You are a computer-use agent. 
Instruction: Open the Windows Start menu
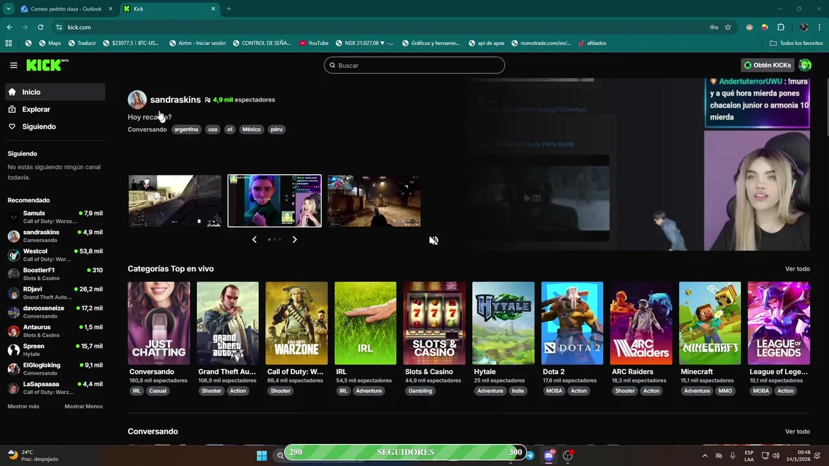point(262,455)
